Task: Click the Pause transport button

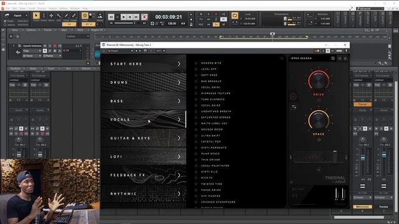Action: point(130,17)
